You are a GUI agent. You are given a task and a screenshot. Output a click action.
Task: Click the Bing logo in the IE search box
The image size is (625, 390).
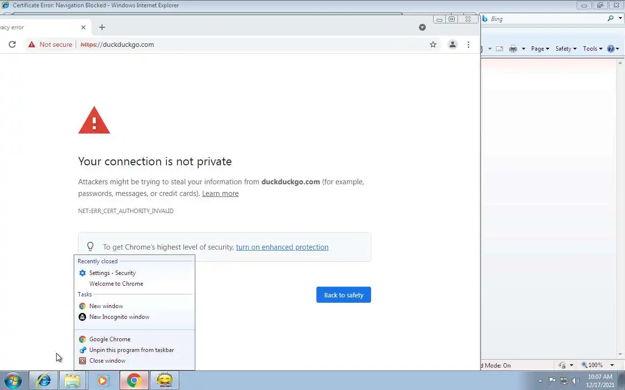click(x=485, y=19)
